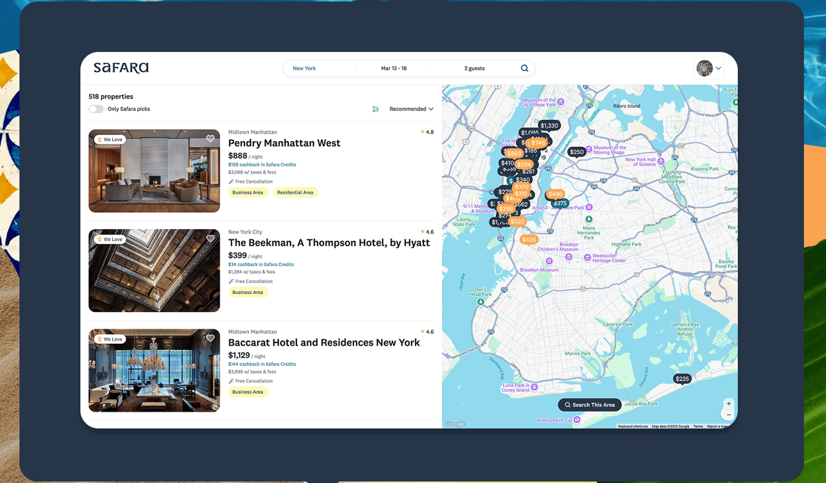Click the Safara logo
Image resolution: width=826 pixels, height=483 pixels.
121,68
